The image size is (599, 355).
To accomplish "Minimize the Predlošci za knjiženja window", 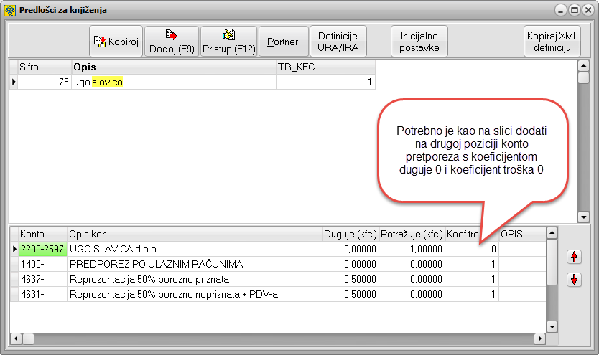I will (560, 10).
